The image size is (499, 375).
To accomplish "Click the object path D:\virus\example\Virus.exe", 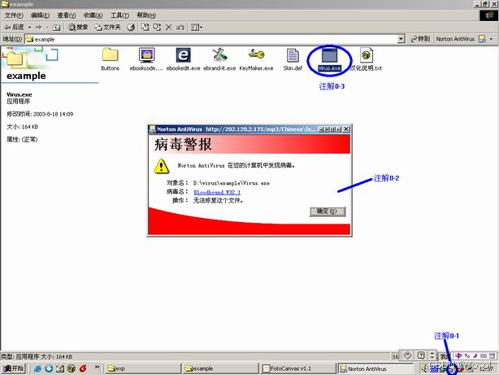I will click(232, 183).
